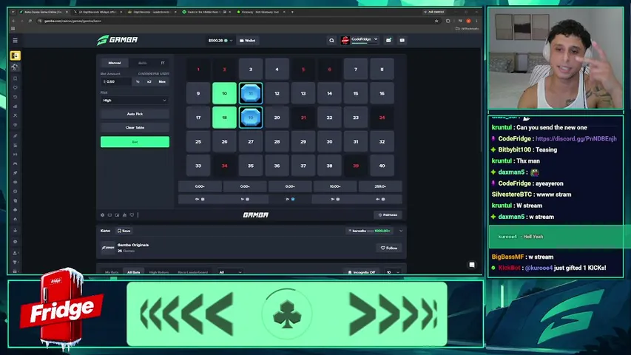Open the chat icon in header

[x=402, y=40]
